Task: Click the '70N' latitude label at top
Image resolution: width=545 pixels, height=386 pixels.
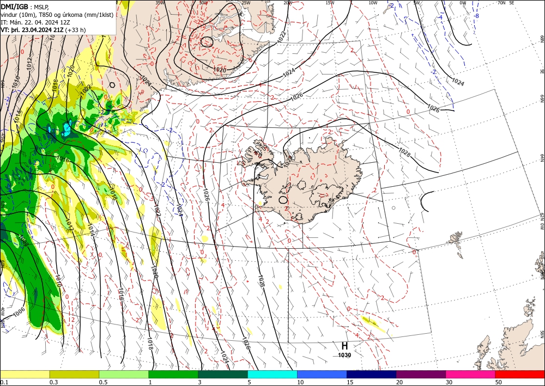Action: (x=501, y=3)
